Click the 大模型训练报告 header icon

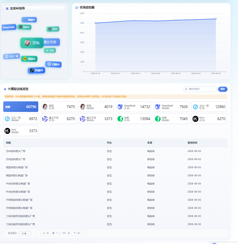[x=5, y=89]
